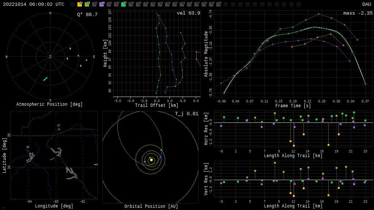Click the orange meteor track on map
This screenshot has height=210, width=374.
point(53,159)
